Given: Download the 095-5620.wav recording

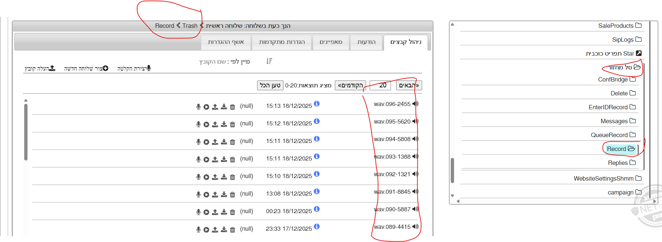Looking at the screenshot, I should (x=224, y=124).
